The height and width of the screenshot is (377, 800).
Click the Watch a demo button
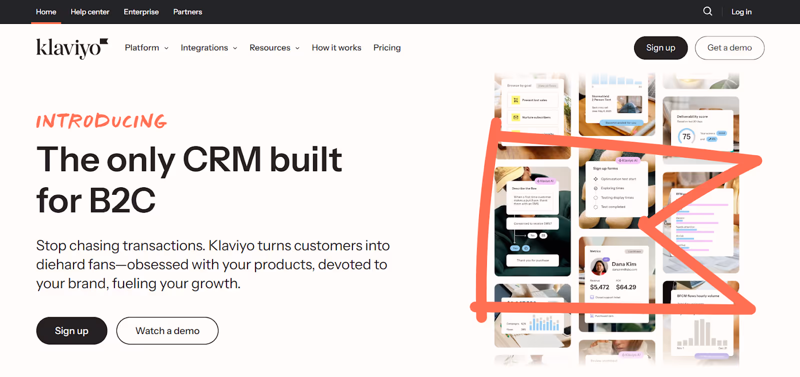click(167, 331)
